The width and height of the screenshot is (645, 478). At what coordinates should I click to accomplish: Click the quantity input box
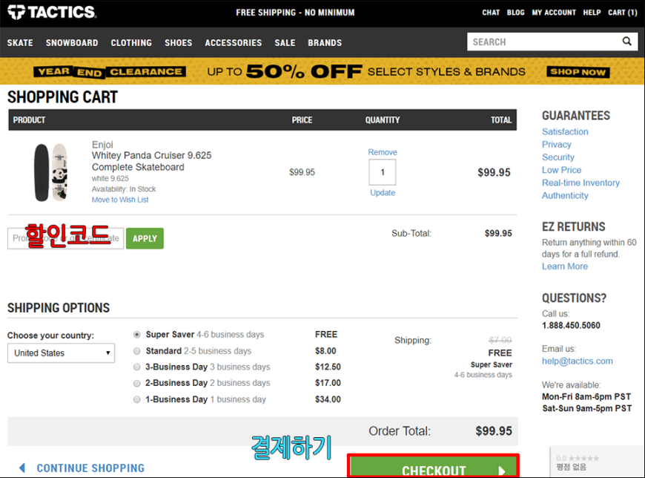click(383, 172)
